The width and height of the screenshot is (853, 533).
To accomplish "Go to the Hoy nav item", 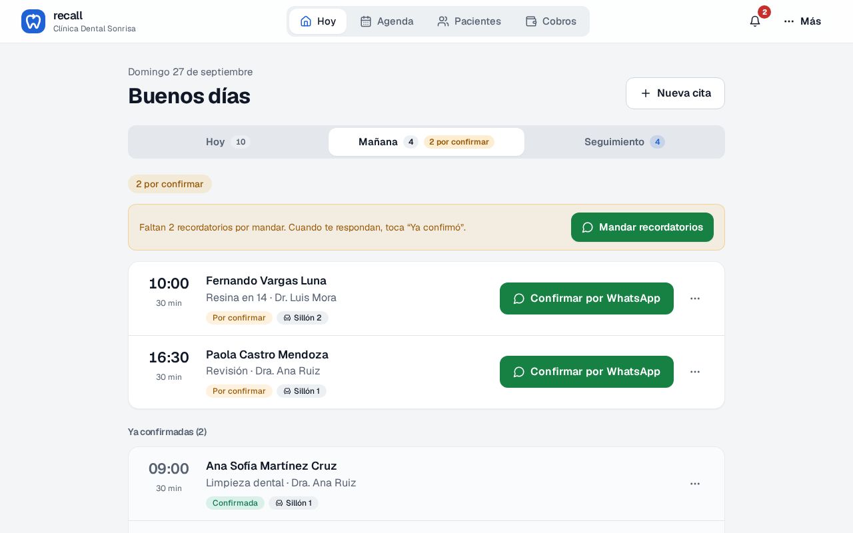I will (318, 21).
